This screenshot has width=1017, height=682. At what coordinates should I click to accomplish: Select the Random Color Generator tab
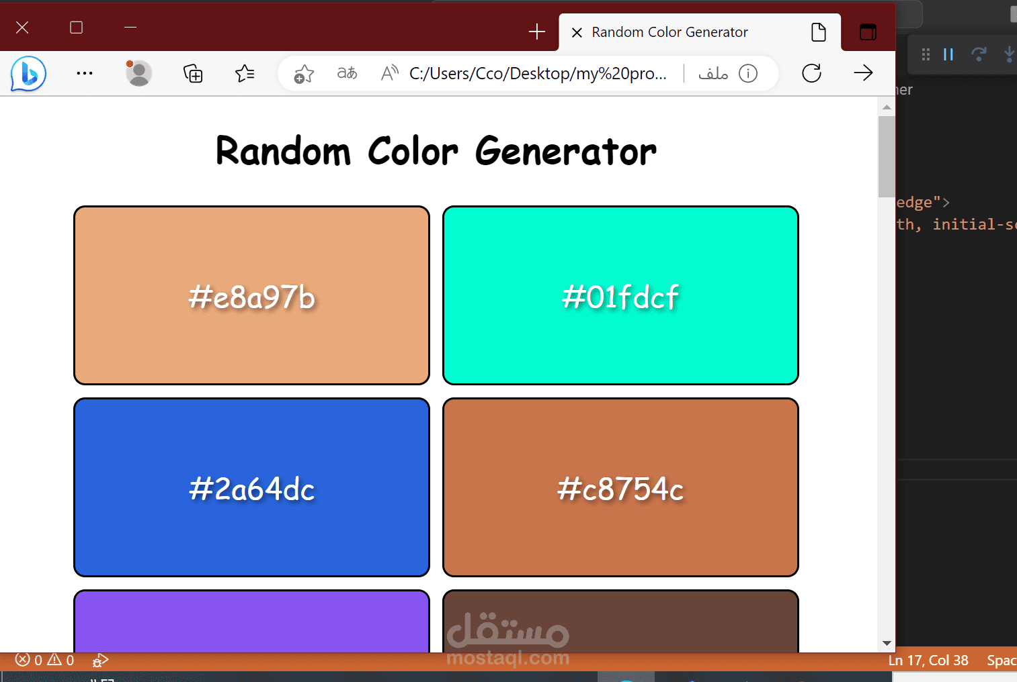point(700,32)
